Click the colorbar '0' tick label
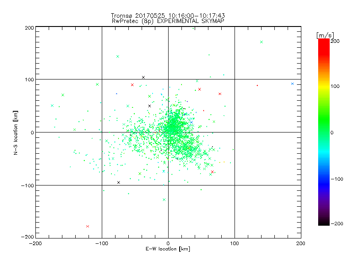 point(332,132)
